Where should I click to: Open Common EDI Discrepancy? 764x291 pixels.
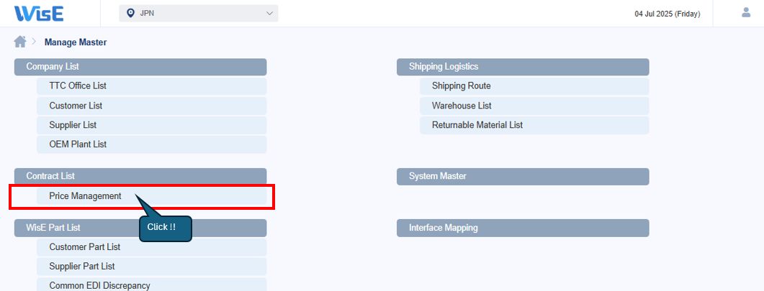coord(99,285)
